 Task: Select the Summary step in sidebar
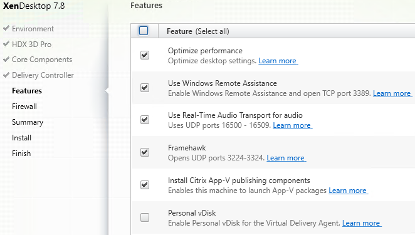click(x=28, y=122)
